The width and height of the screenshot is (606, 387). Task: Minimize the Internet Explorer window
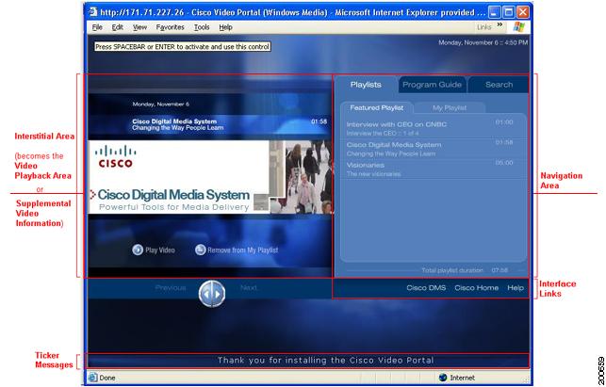click(x=494, y=12)
